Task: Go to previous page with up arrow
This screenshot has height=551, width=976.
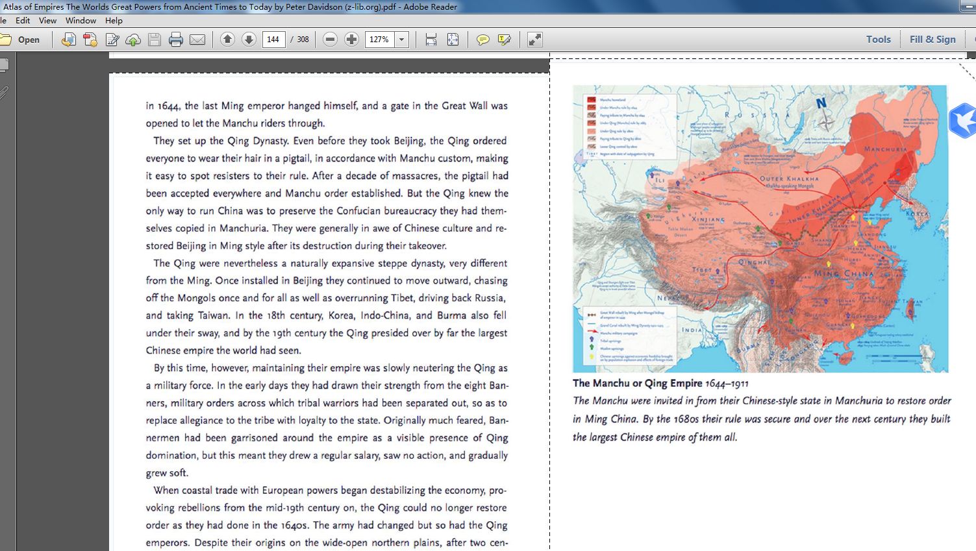Action: coord(227,40)
